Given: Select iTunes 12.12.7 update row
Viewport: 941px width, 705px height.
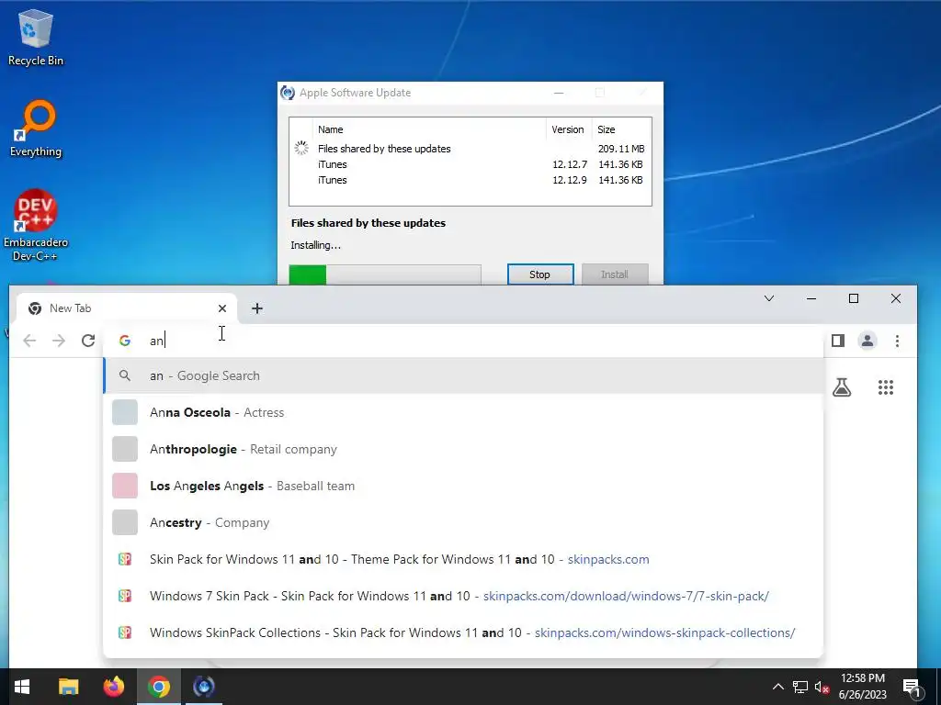Looking at the screenshot, I should [470, 164].
